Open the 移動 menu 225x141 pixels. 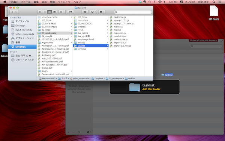pos(52,2)
